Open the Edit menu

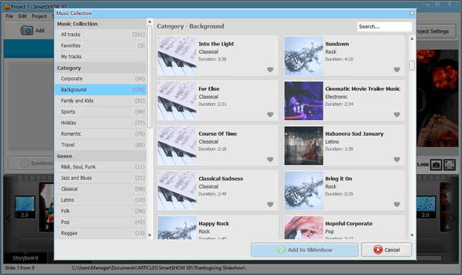pyautogui.click(x=23, y=16)
